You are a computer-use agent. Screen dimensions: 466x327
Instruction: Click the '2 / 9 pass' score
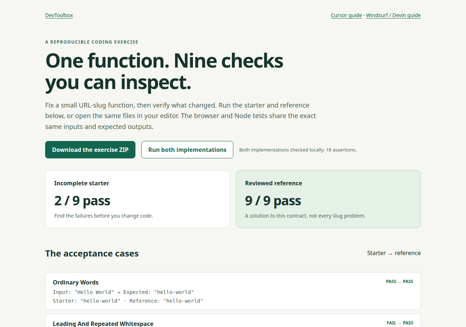(x=82, y=201)
